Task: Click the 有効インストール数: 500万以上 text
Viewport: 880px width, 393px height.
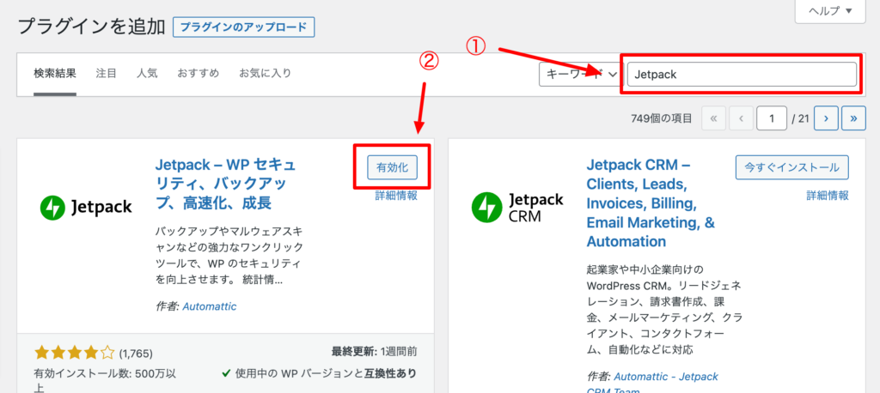Action: (104, 380)
